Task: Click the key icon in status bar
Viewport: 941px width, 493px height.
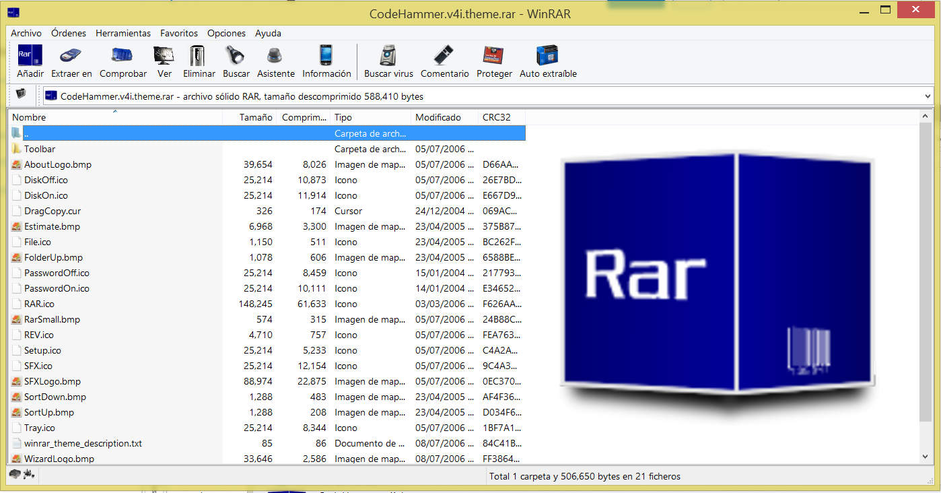Action: (x=29, y=475)
